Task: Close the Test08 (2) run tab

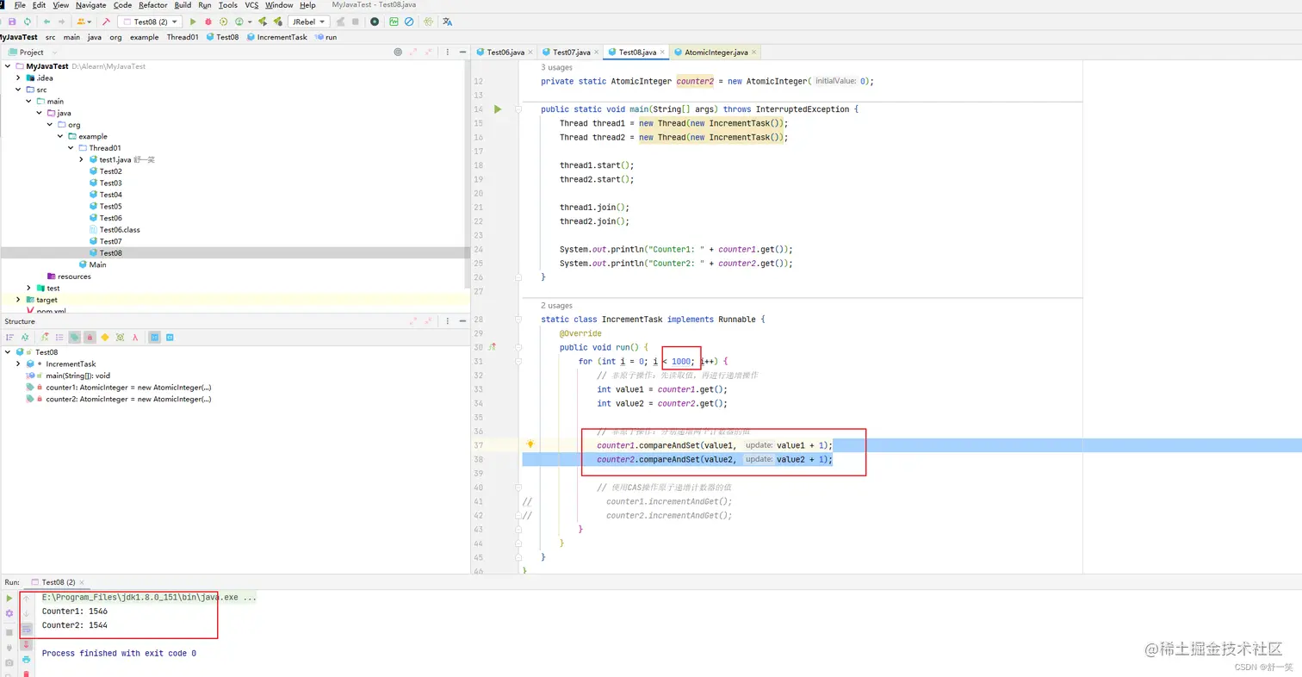Action: click(x=84, y=583)
